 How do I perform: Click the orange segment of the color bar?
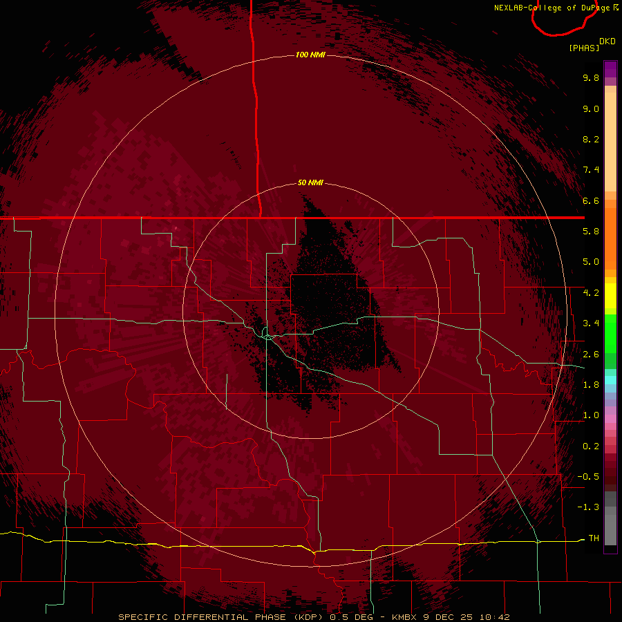pos(610,239)
